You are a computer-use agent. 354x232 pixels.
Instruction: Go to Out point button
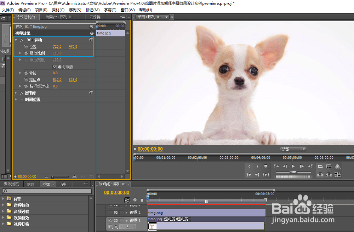click(257, 174)
